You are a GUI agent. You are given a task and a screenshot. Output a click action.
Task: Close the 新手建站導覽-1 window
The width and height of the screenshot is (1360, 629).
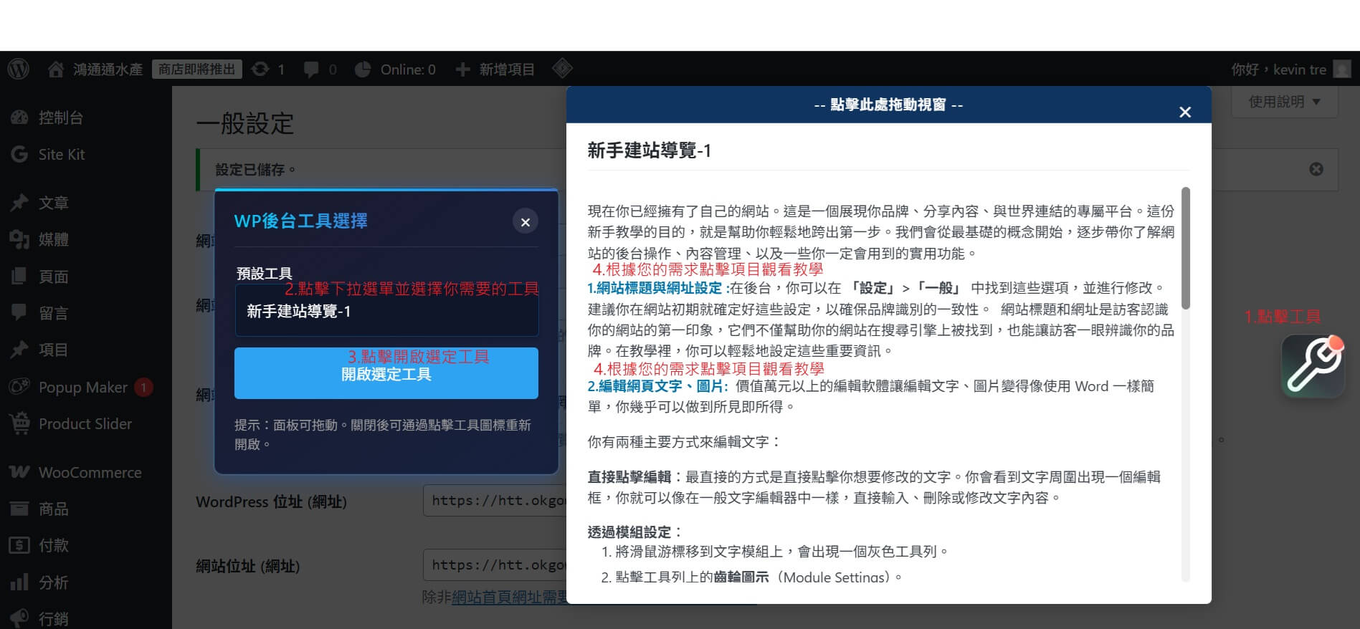(1185, 112)
